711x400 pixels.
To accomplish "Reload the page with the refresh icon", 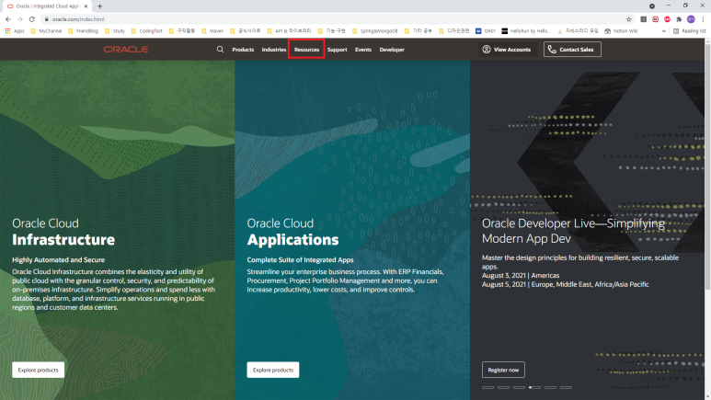I will pos(32,19).
